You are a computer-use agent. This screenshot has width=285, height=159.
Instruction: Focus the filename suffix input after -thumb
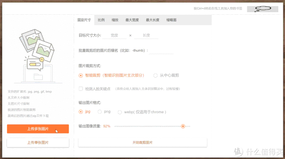(x=161, y=51)
